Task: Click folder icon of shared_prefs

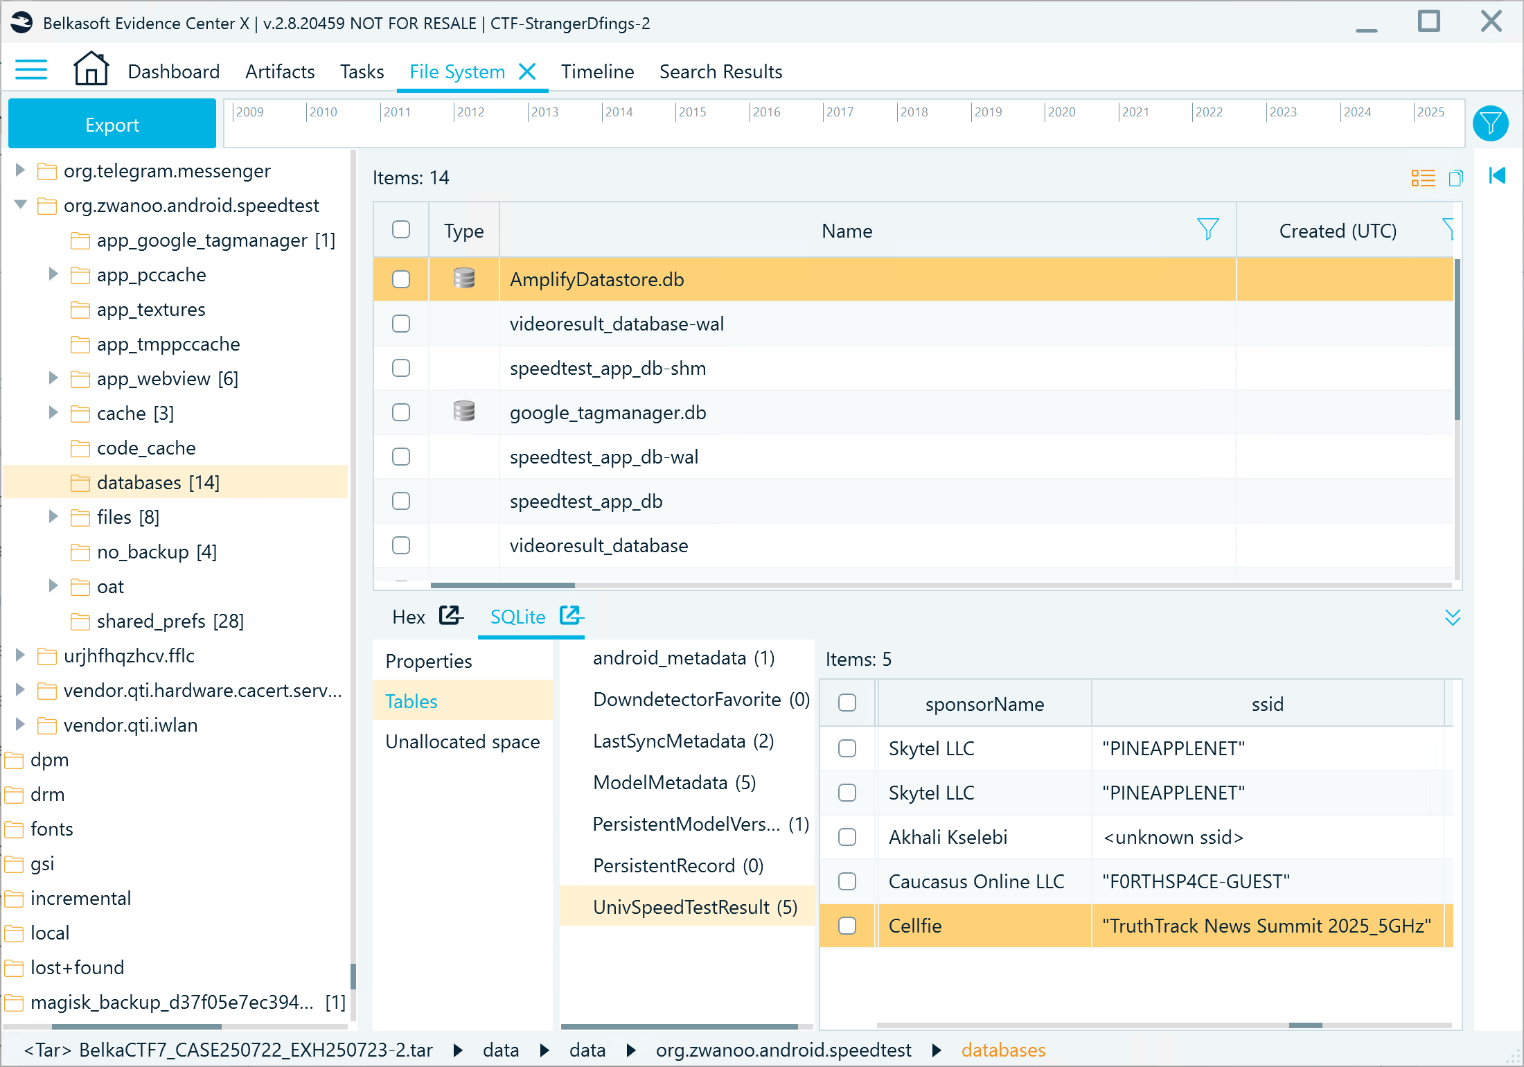Action: pos(80,621)
